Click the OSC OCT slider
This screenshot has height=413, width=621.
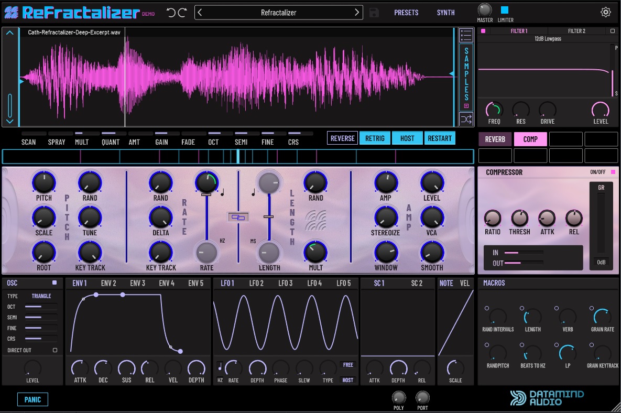pos(40,307)
